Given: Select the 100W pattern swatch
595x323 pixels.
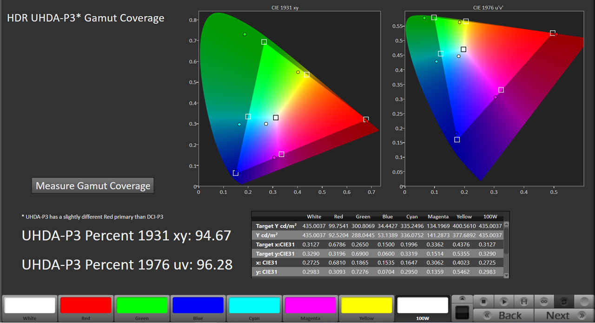Looking at the screenshot, I should (x=423, y=308).
